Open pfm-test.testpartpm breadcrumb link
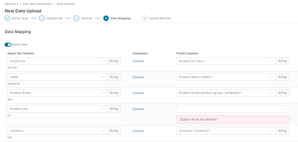298x142 pixels. (41, 4)
